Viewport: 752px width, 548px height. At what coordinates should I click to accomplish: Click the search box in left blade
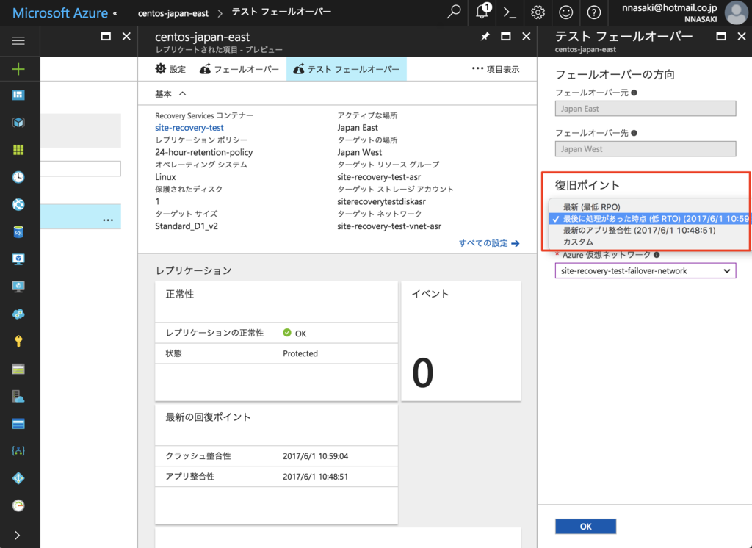(80, 168)
